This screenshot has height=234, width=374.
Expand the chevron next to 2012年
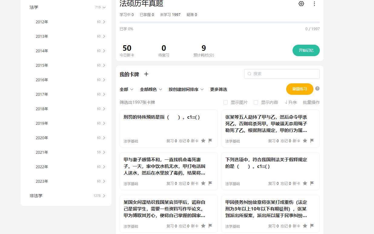tap(104, 22)
